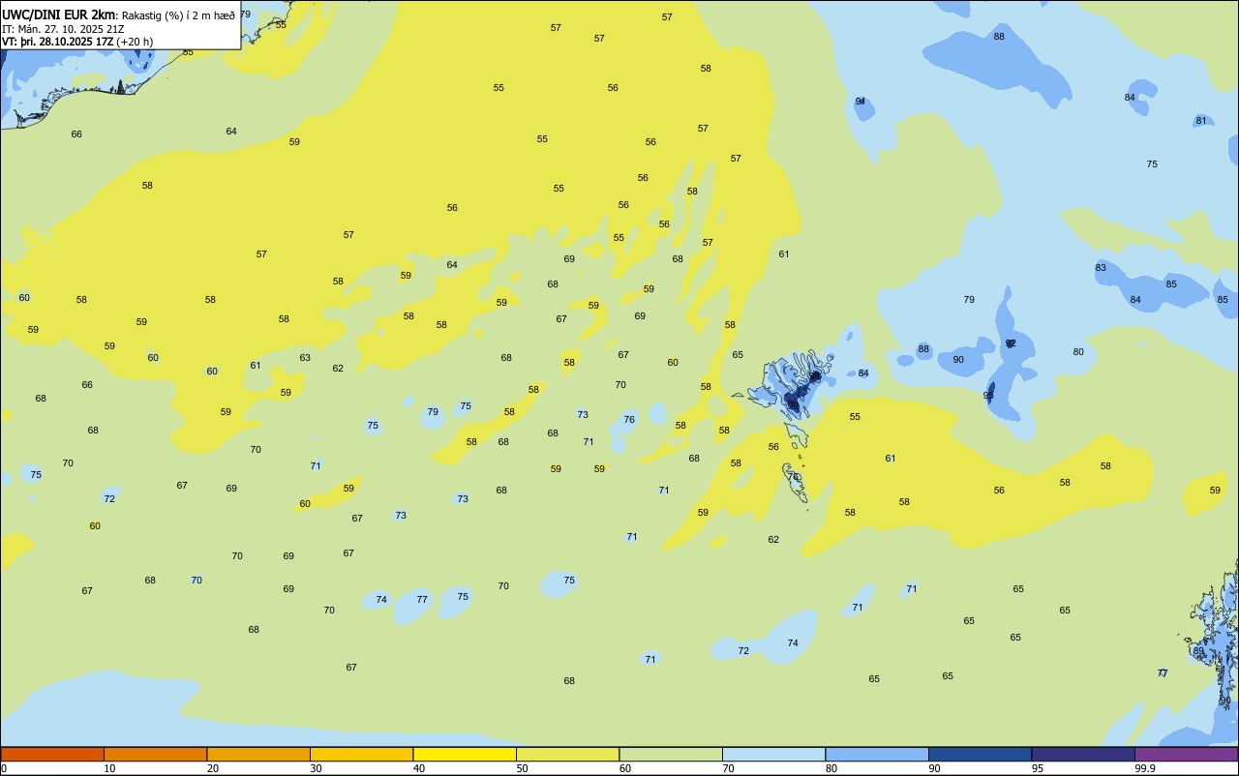
Task: Click the humidity value '83' on the map
Action: pos(1101,268)
